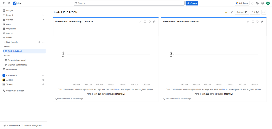Viewport: 272px width, 129px height.
Task: Minimize the Rolling 12 months gadget
Action: click(x=141, y=22)
